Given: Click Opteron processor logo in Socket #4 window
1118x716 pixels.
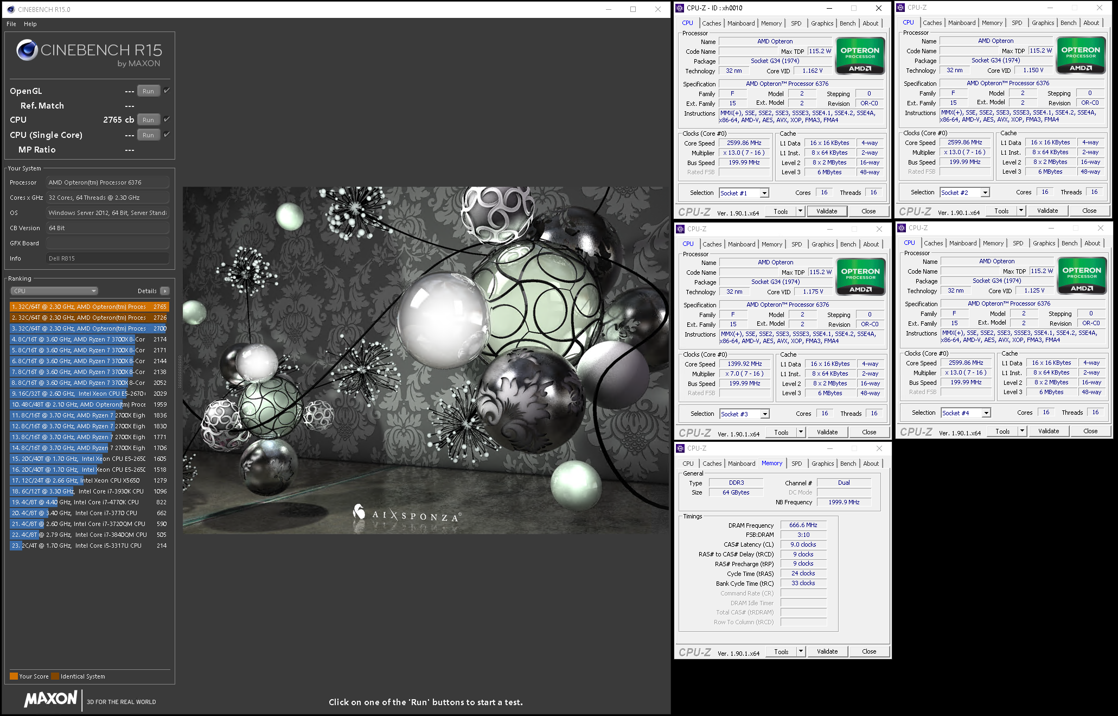Looking at the screenshot, I should point(1082,275).
